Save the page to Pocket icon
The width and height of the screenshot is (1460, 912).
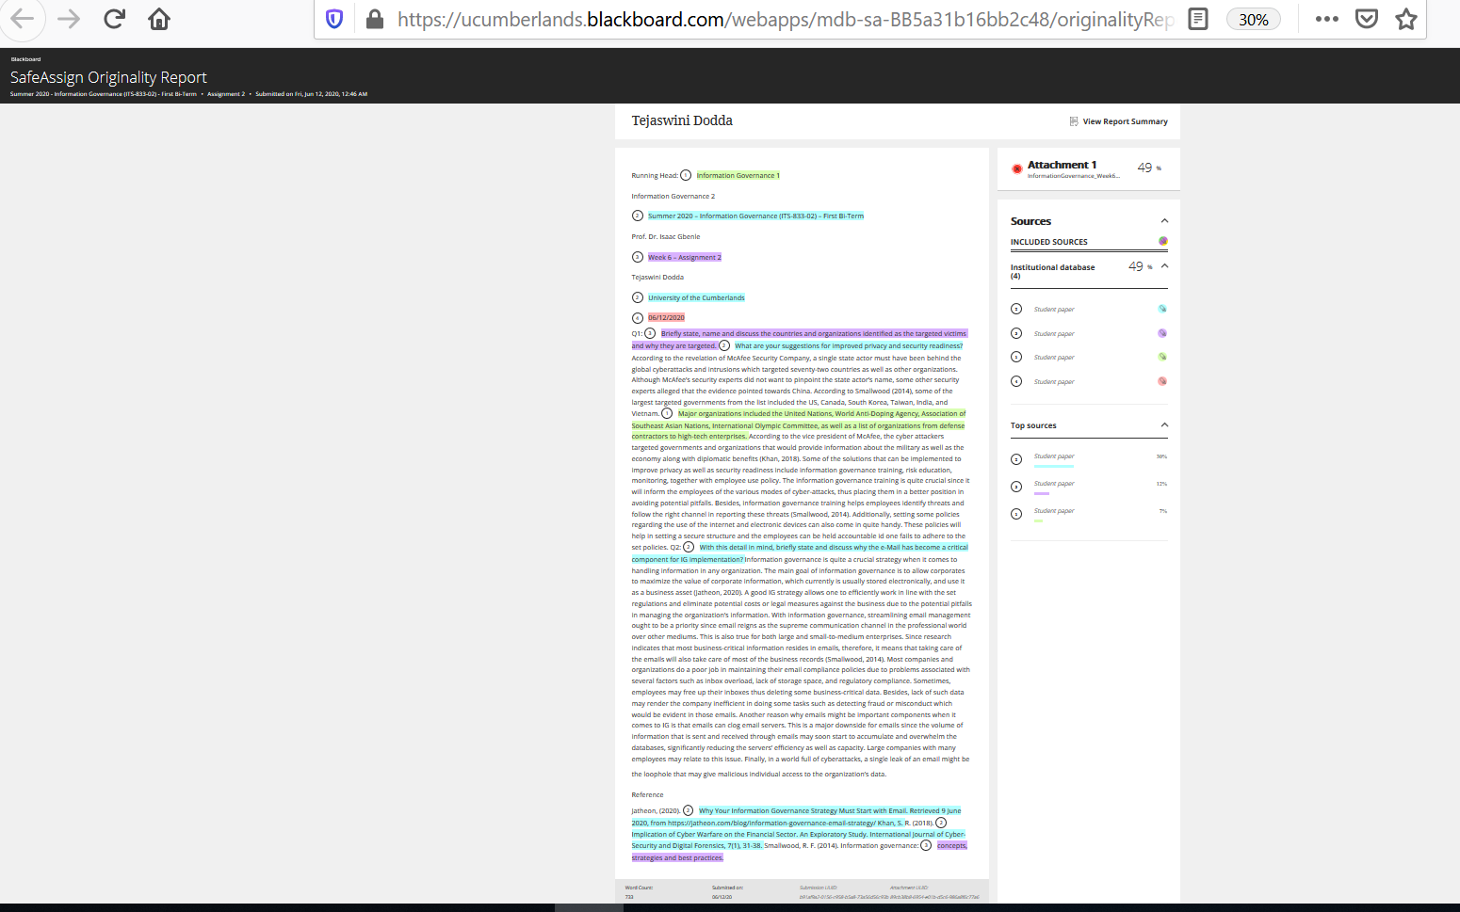[x=1367, y=19]
